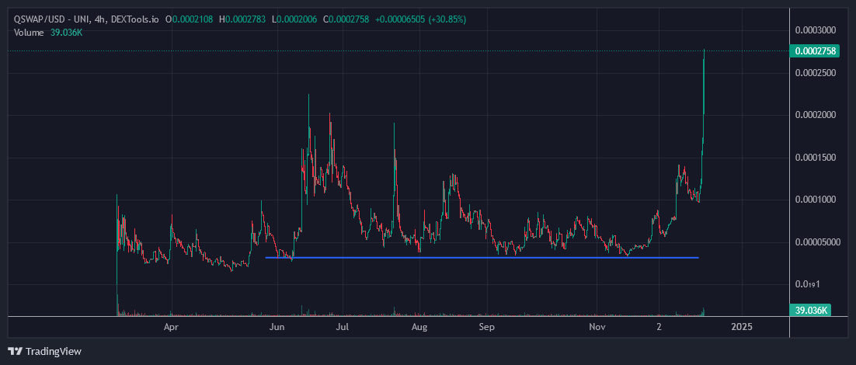This screenshot has width=856, height=365.
Task: Click the Jun label on time axis
Action: click(277, 328)
